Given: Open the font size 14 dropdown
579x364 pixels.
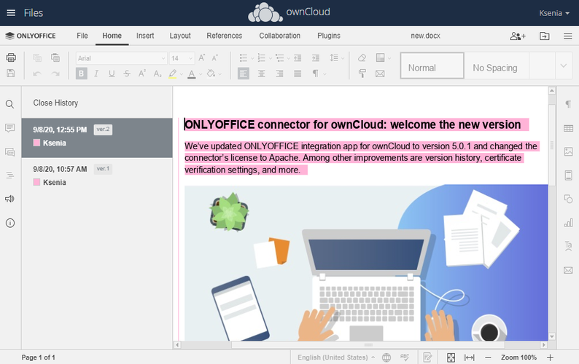Looking at the screenshot, I should (x=190, y=58).
